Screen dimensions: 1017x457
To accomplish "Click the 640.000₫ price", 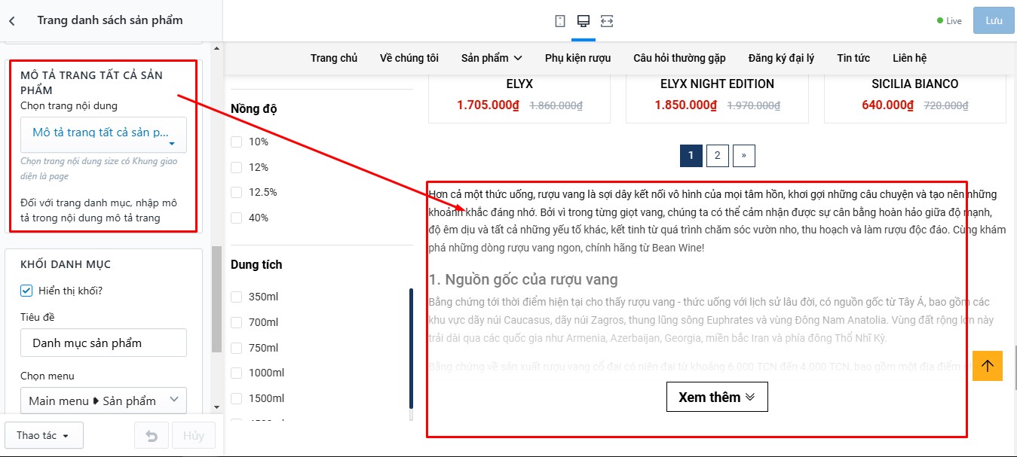I will pos(887,105).
